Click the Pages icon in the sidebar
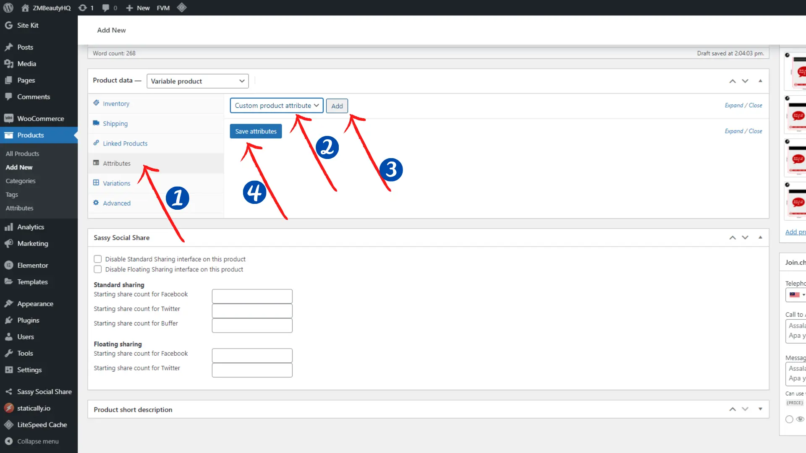Image resolution: width=806 pixels, height=453 pixels. [9, 80]
